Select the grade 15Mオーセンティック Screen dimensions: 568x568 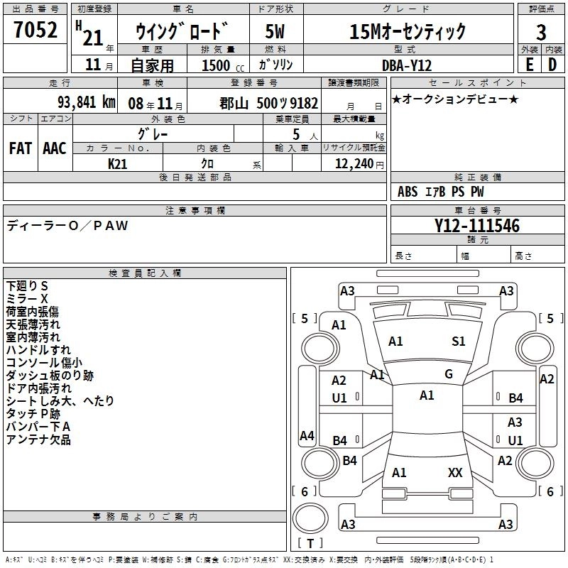coord(408,31)
